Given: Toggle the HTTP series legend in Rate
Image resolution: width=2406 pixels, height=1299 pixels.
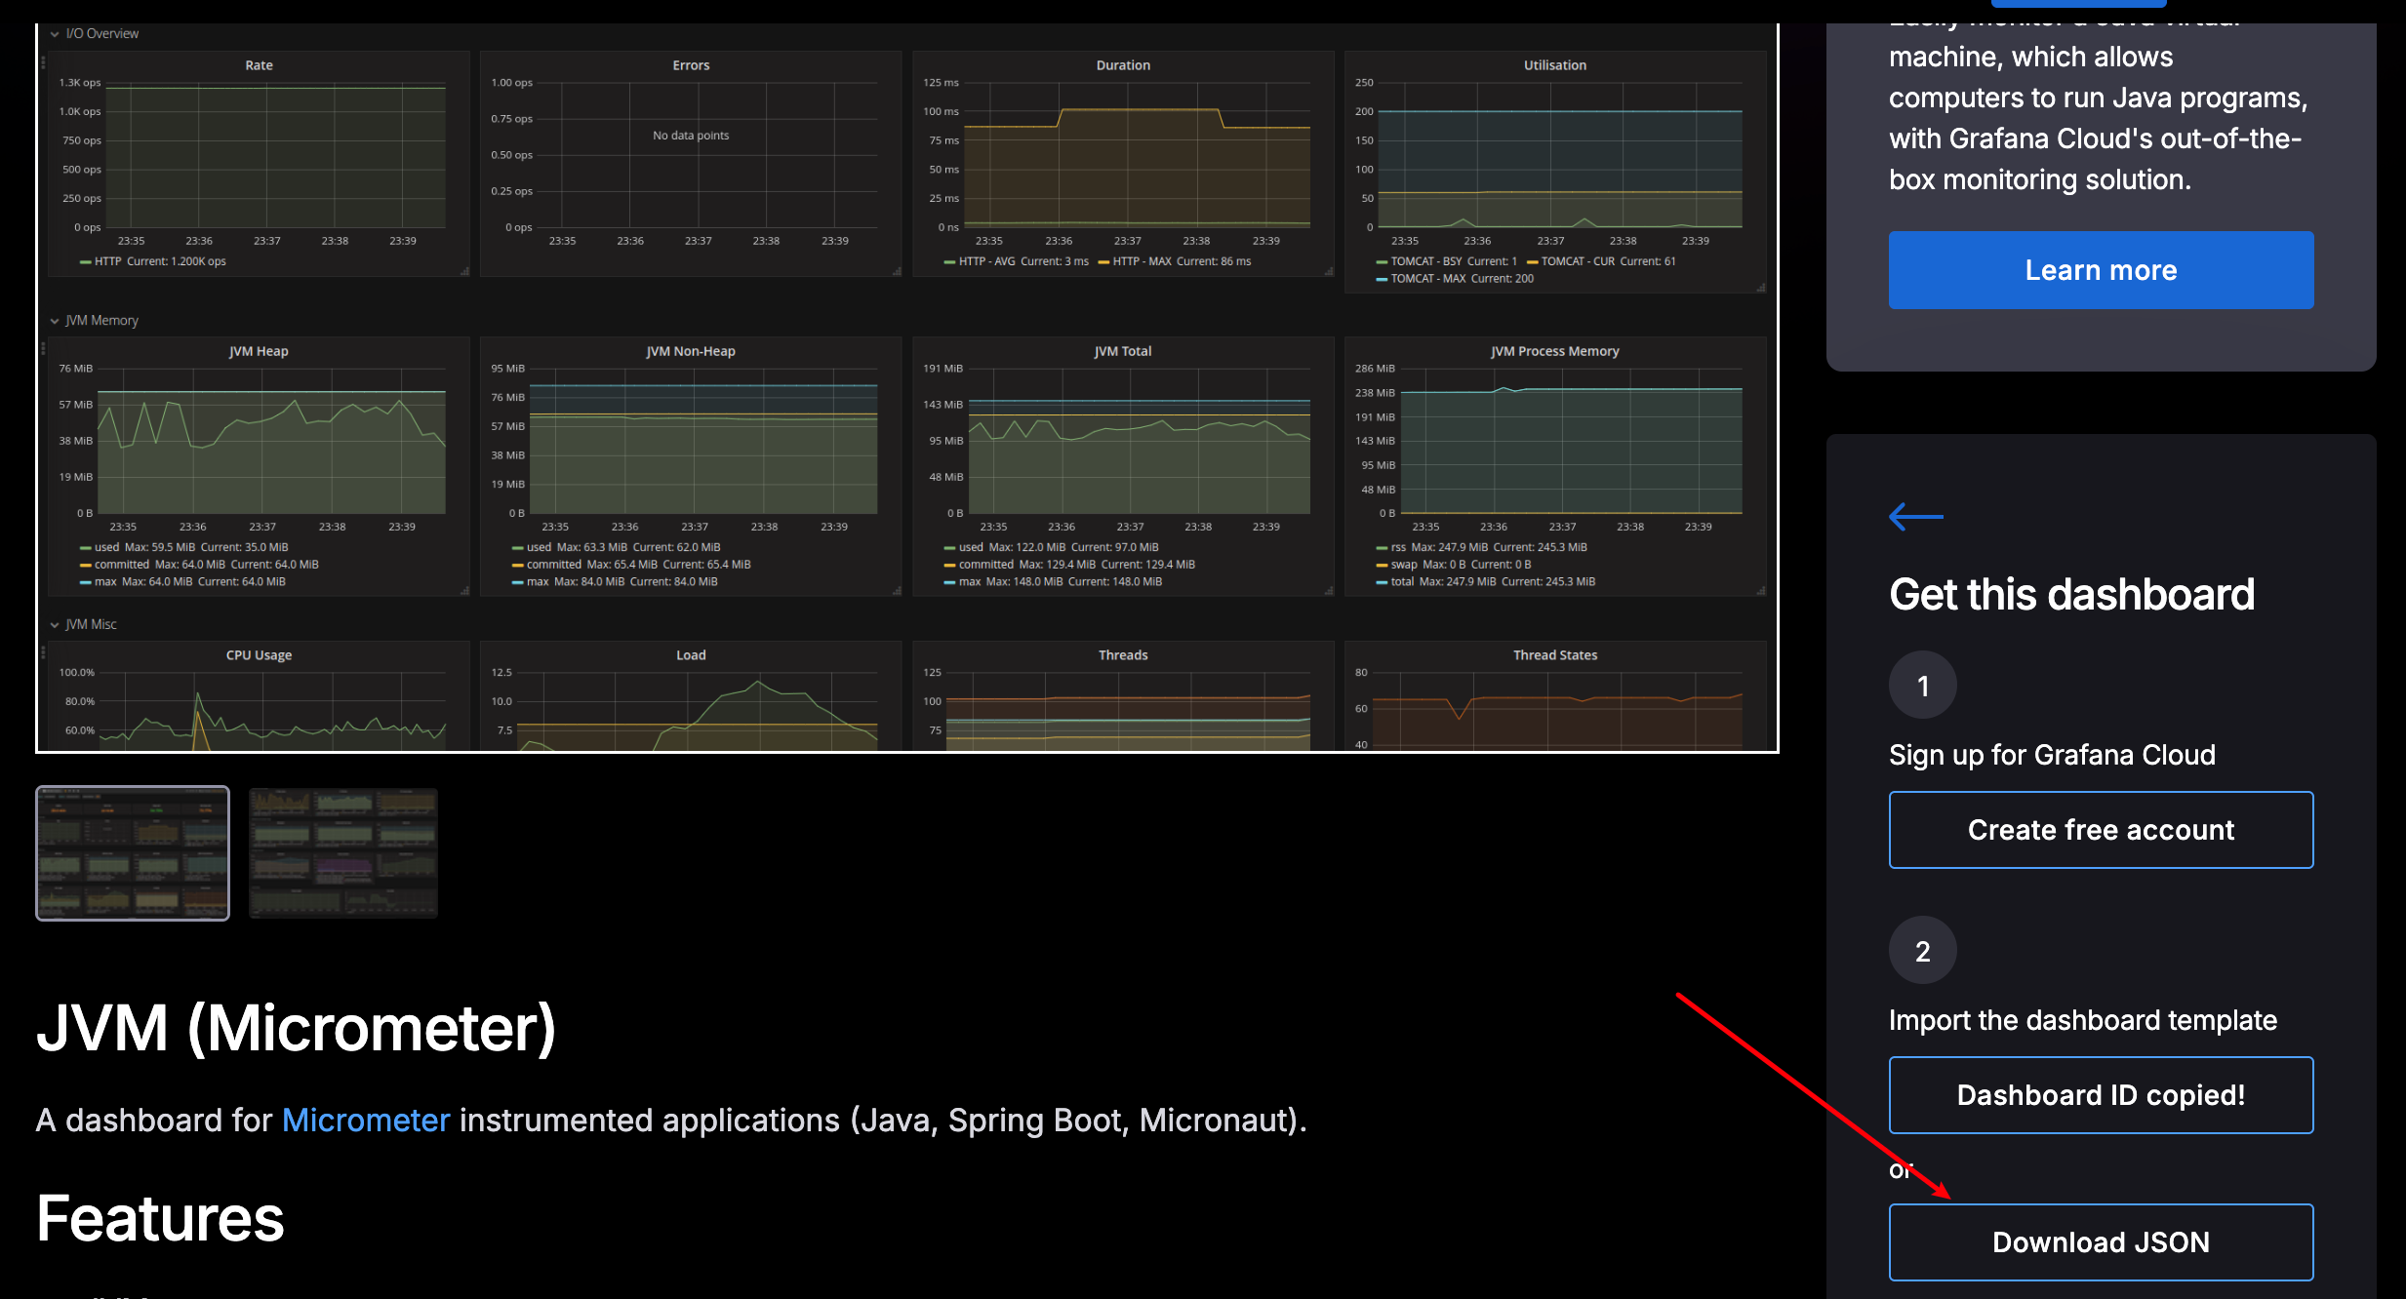Looking at the screenshot, I should (x=107, y=261).
